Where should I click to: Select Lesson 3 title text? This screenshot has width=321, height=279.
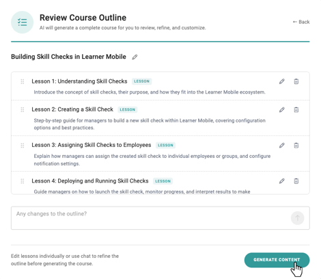coord(92,145)
